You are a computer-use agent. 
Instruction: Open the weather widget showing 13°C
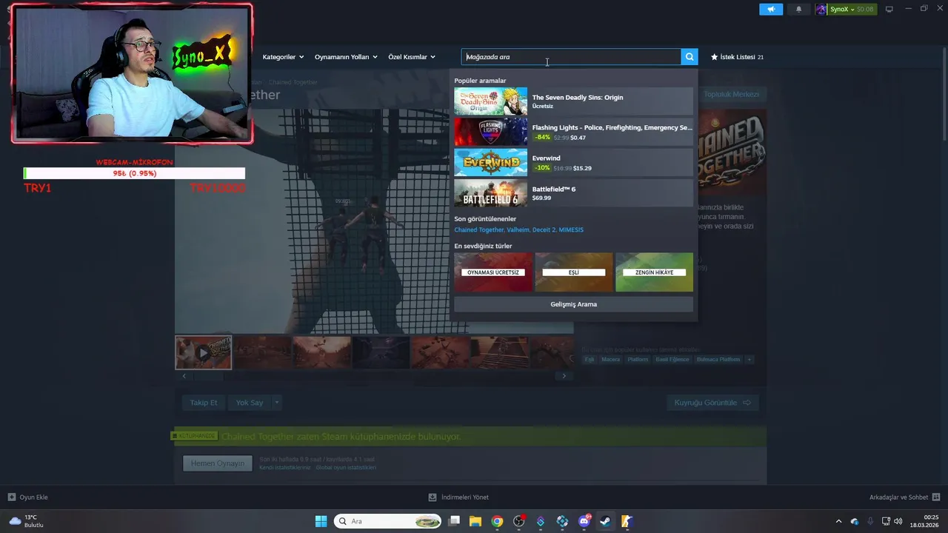click(27, 521)
